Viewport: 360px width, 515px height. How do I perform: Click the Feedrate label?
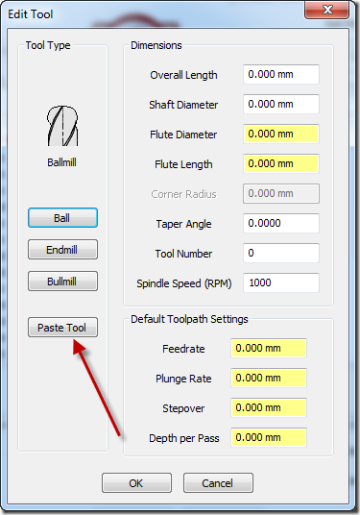(x=183, y=349)
